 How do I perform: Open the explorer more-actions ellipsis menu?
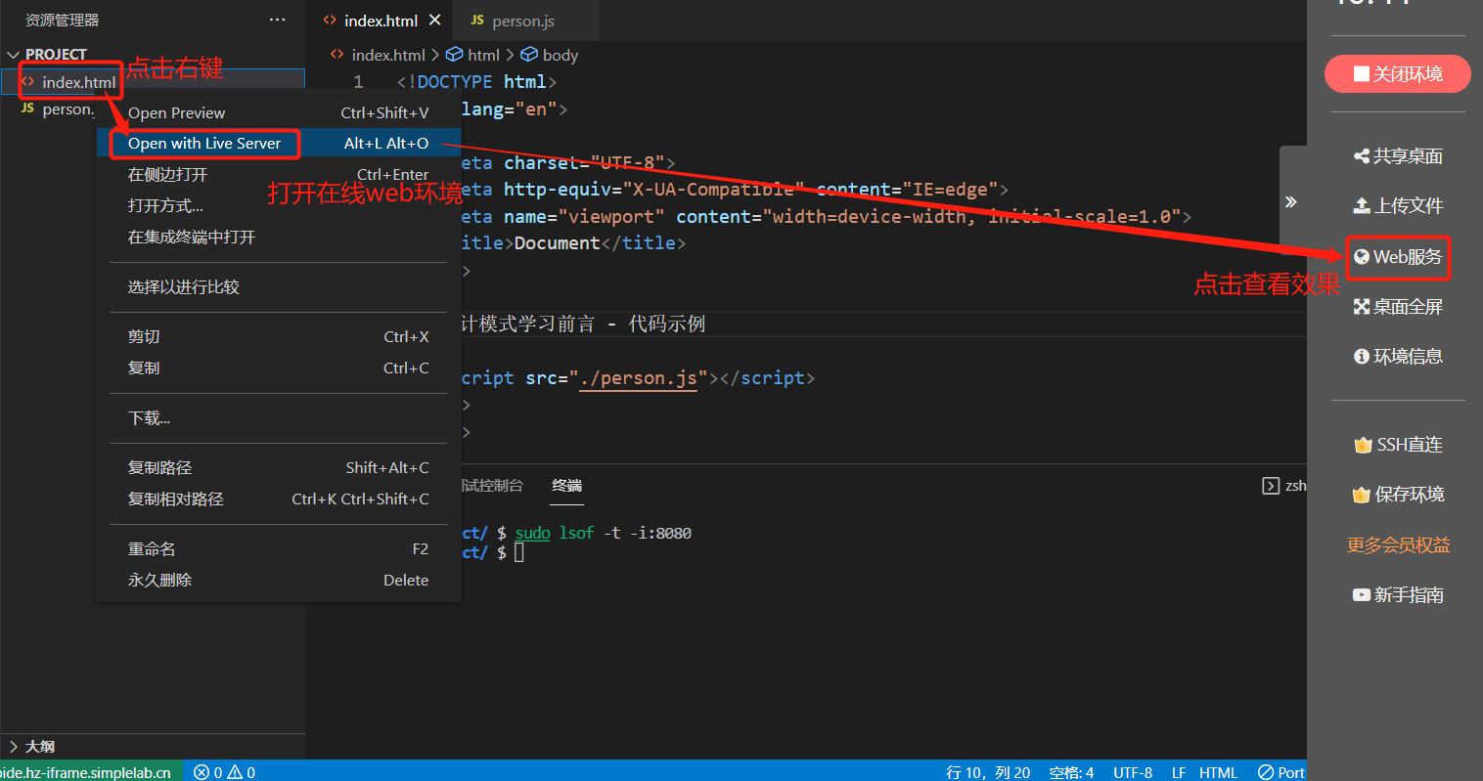pyautogui.click(x=278, y=20)
